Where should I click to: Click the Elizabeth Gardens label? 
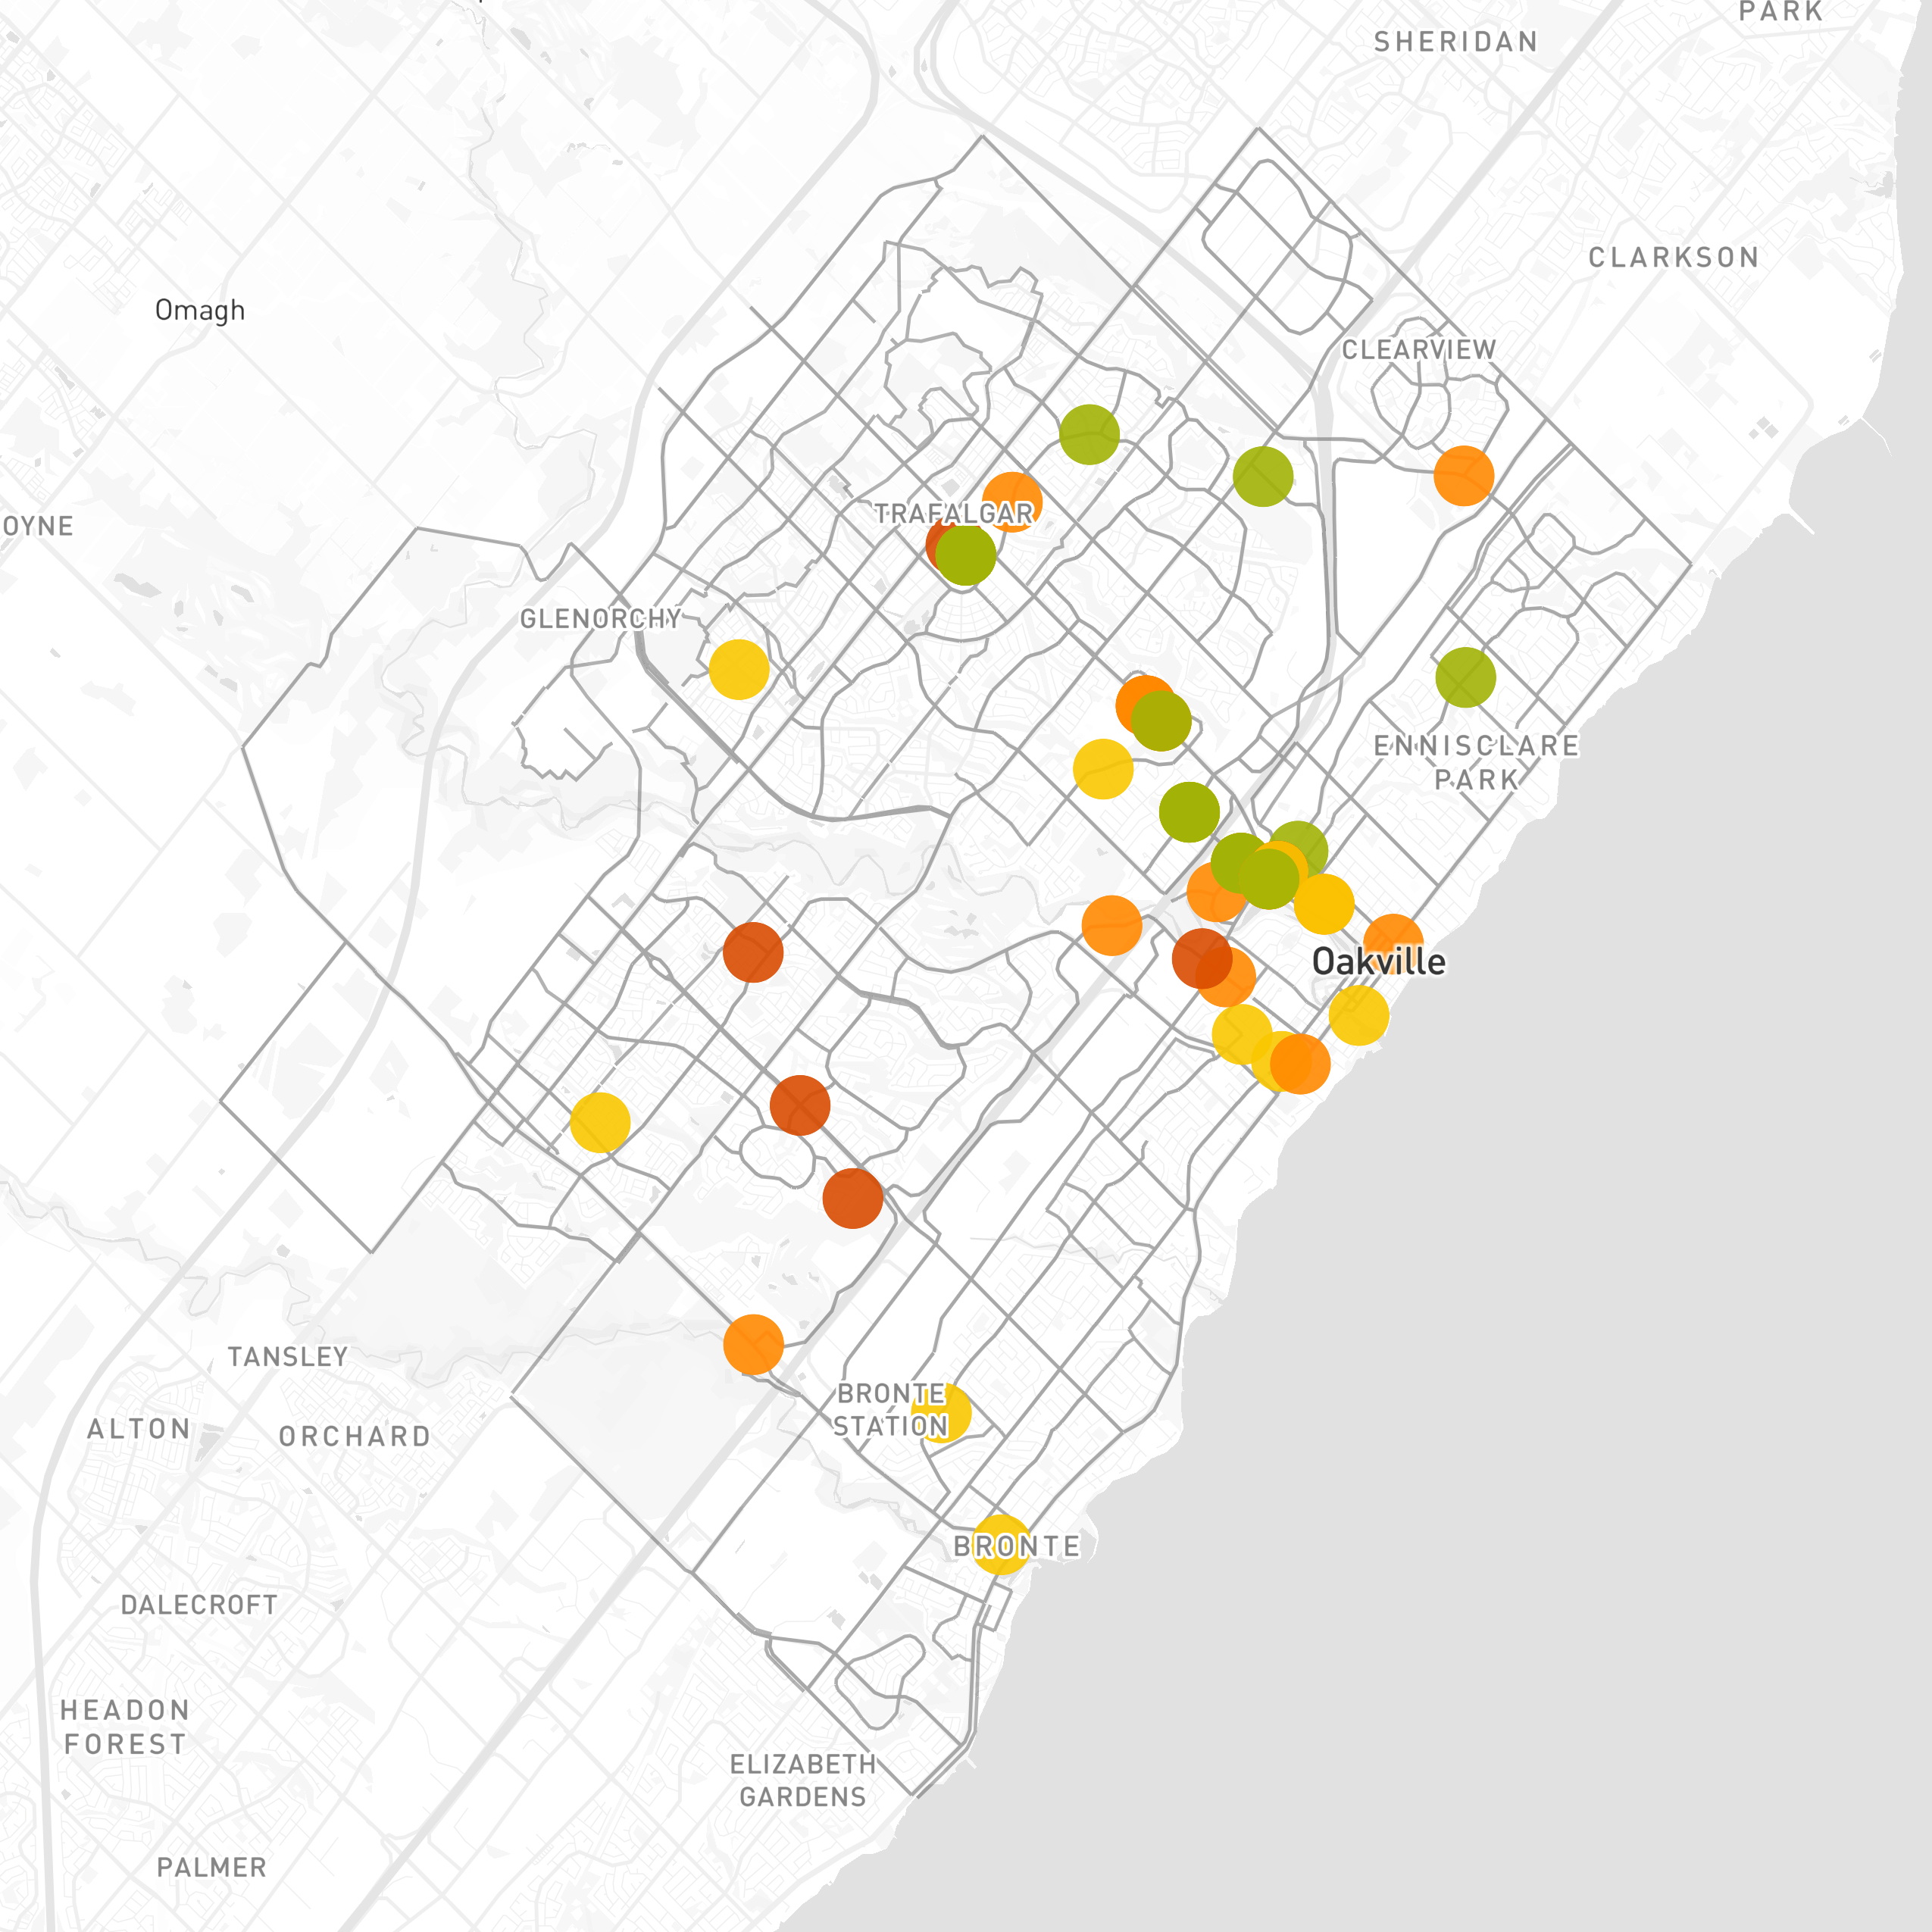802,1781
